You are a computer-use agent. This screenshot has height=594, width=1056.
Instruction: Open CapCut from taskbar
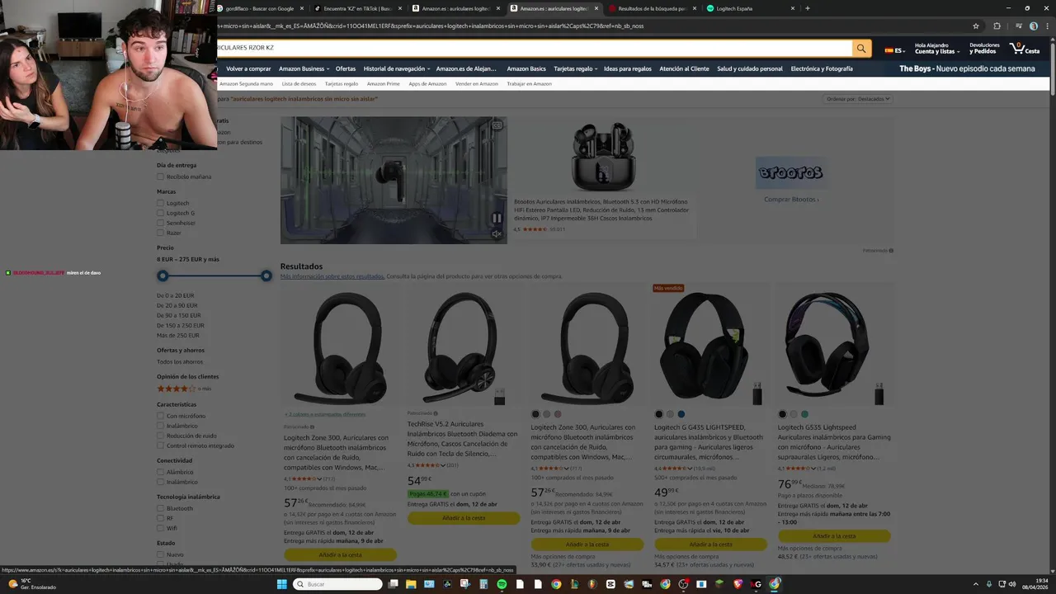click(610, 584)
